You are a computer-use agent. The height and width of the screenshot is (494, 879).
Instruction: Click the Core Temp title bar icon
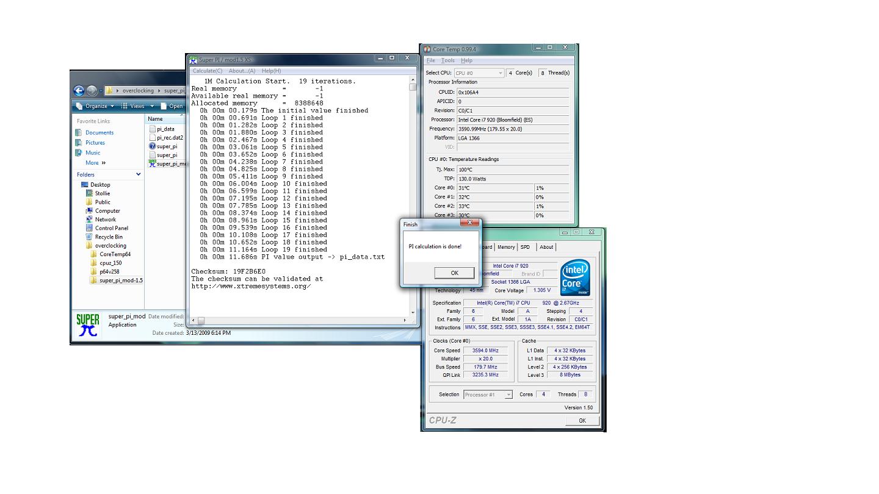[x=427, y=49]
